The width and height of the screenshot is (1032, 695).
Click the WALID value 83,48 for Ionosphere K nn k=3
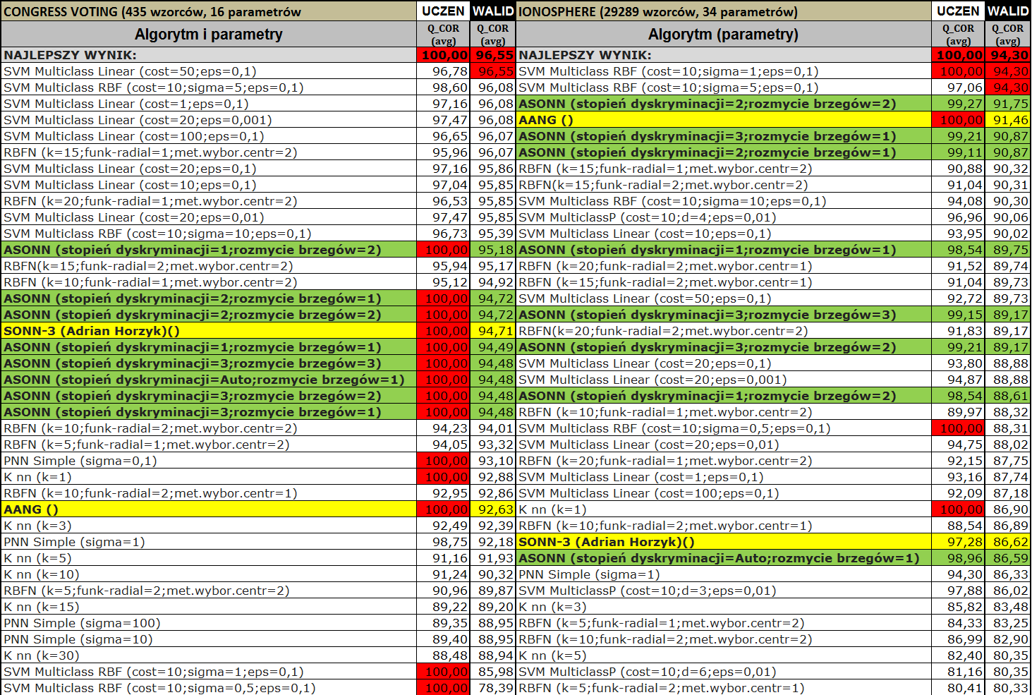[1008, 607]
